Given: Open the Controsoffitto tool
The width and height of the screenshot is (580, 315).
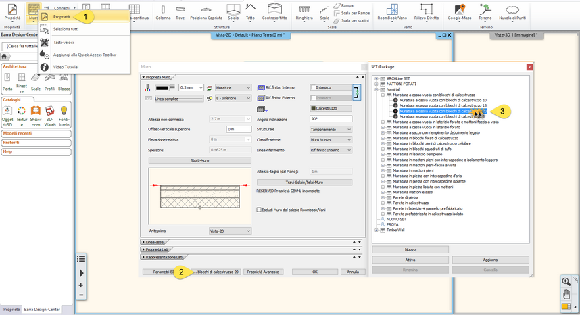Looking at the screenshot, I should click(274, 11).
